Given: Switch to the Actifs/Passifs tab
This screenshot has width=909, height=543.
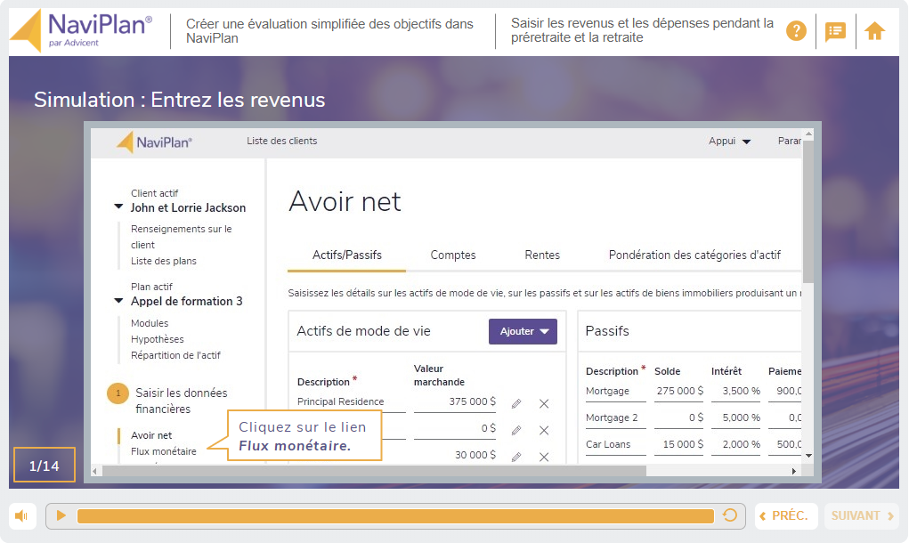Looking at the screenshot, I should point(346,255).
